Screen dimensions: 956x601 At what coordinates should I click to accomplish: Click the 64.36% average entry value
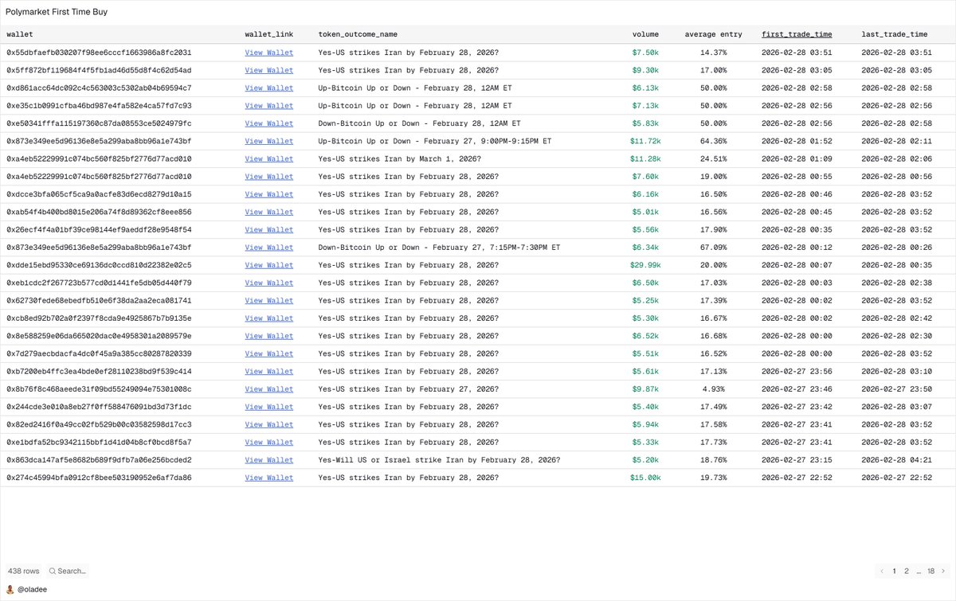point(714,141)
